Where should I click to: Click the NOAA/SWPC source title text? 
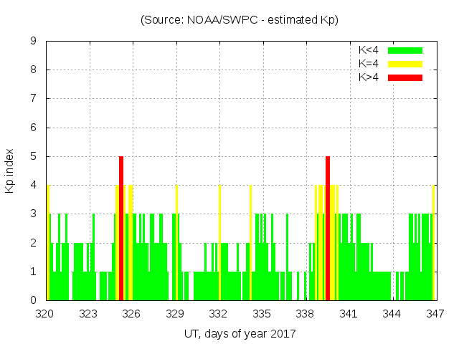pyautogui.click(x=240, y=20)
